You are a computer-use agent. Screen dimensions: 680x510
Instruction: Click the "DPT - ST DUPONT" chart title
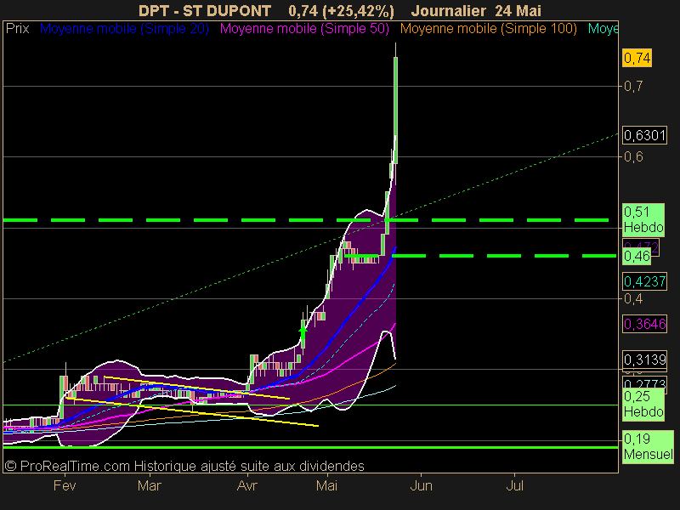pos(205,11)
